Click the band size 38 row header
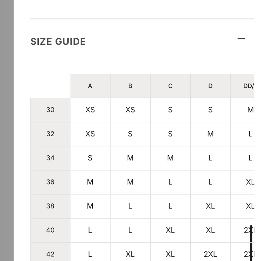261x261 pixels. (50, 206)
